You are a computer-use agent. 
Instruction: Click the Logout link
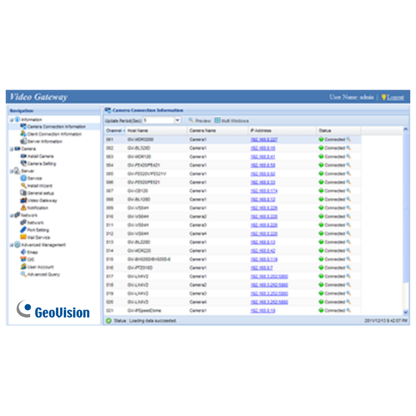tap(395, 97)
